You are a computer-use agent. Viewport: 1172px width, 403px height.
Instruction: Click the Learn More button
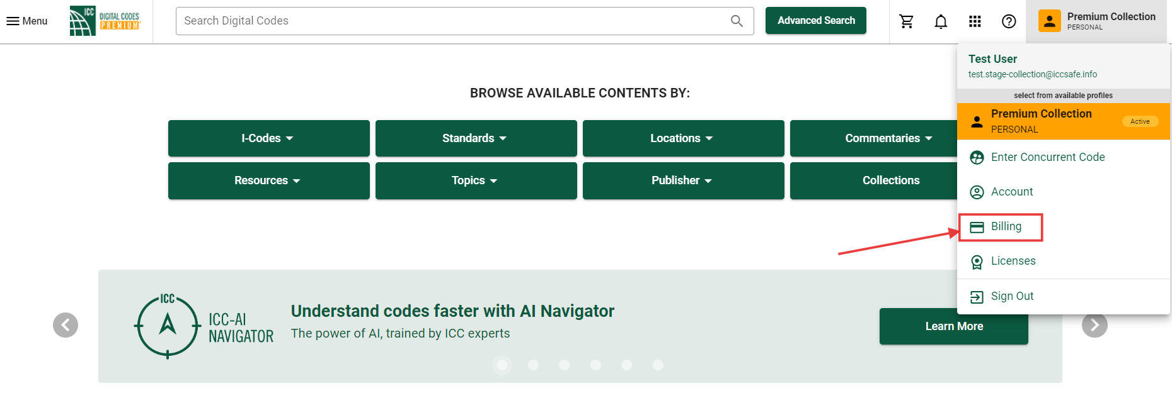953,326
